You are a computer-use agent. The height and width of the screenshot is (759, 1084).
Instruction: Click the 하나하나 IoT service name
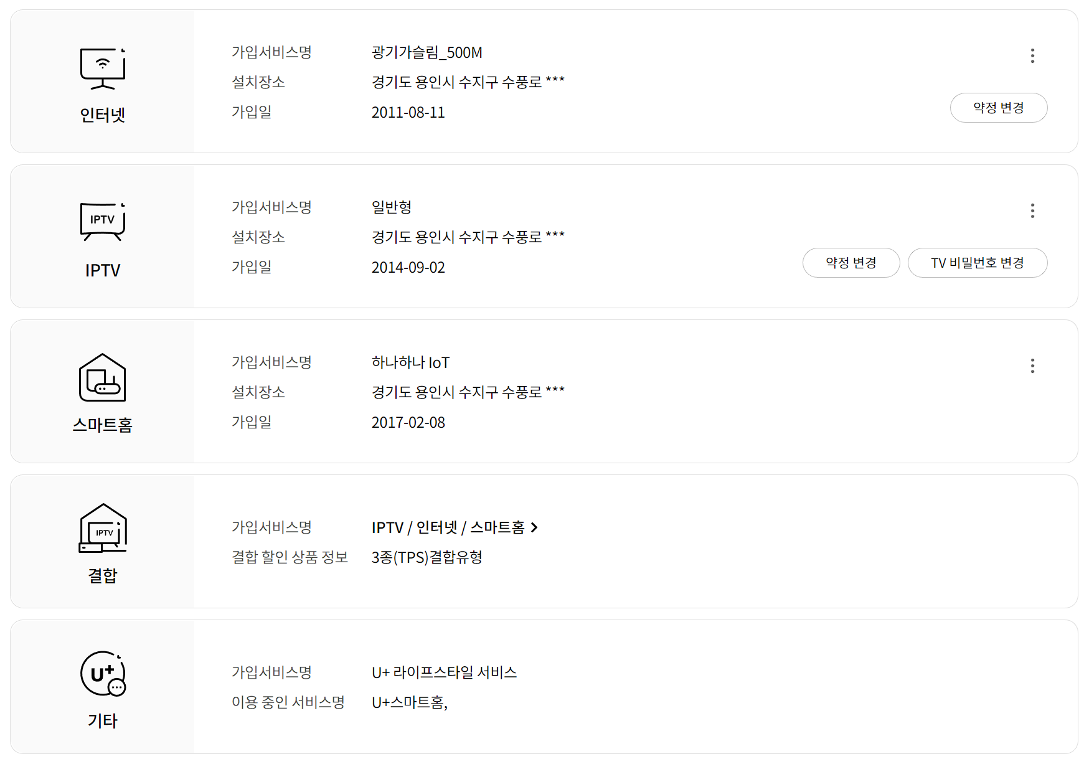(410, 363)
